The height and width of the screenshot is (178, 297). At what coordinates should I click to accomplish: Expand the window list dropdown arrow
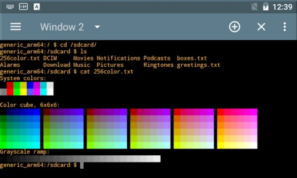[x=97, y=27]
